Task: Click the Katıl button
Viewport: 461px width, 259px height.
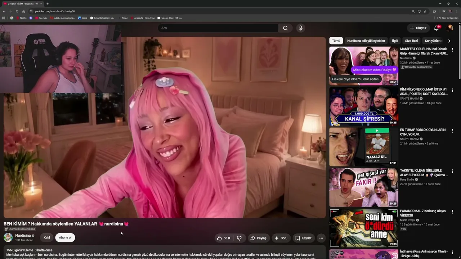Action: click(47, 238)
